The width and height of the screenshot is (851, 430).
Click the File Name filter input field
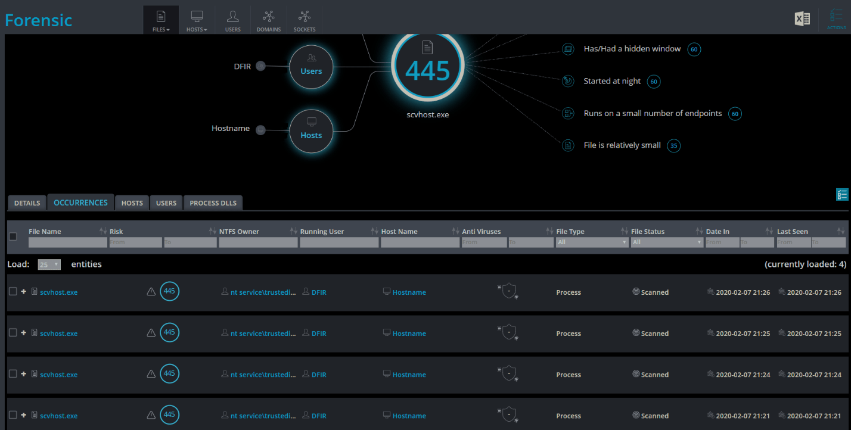click(x=67, y=242)
